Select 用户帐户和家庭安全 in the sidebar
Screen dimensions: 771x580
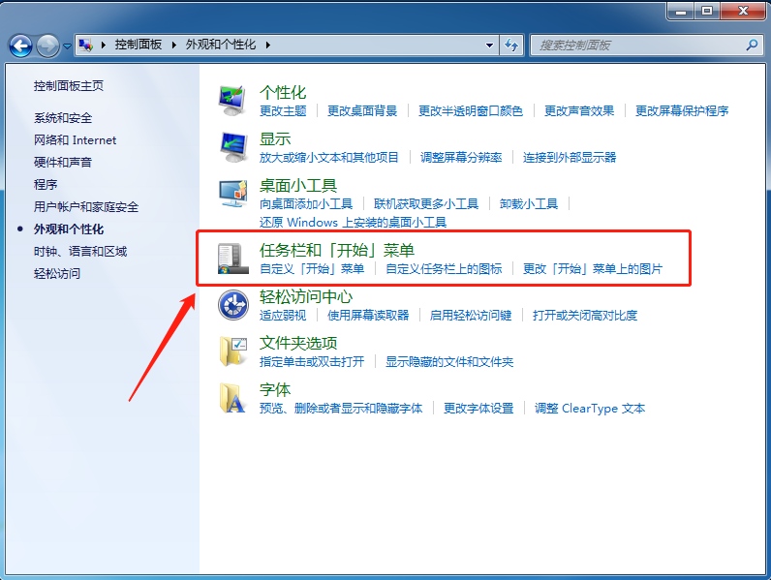coord(85,206)
